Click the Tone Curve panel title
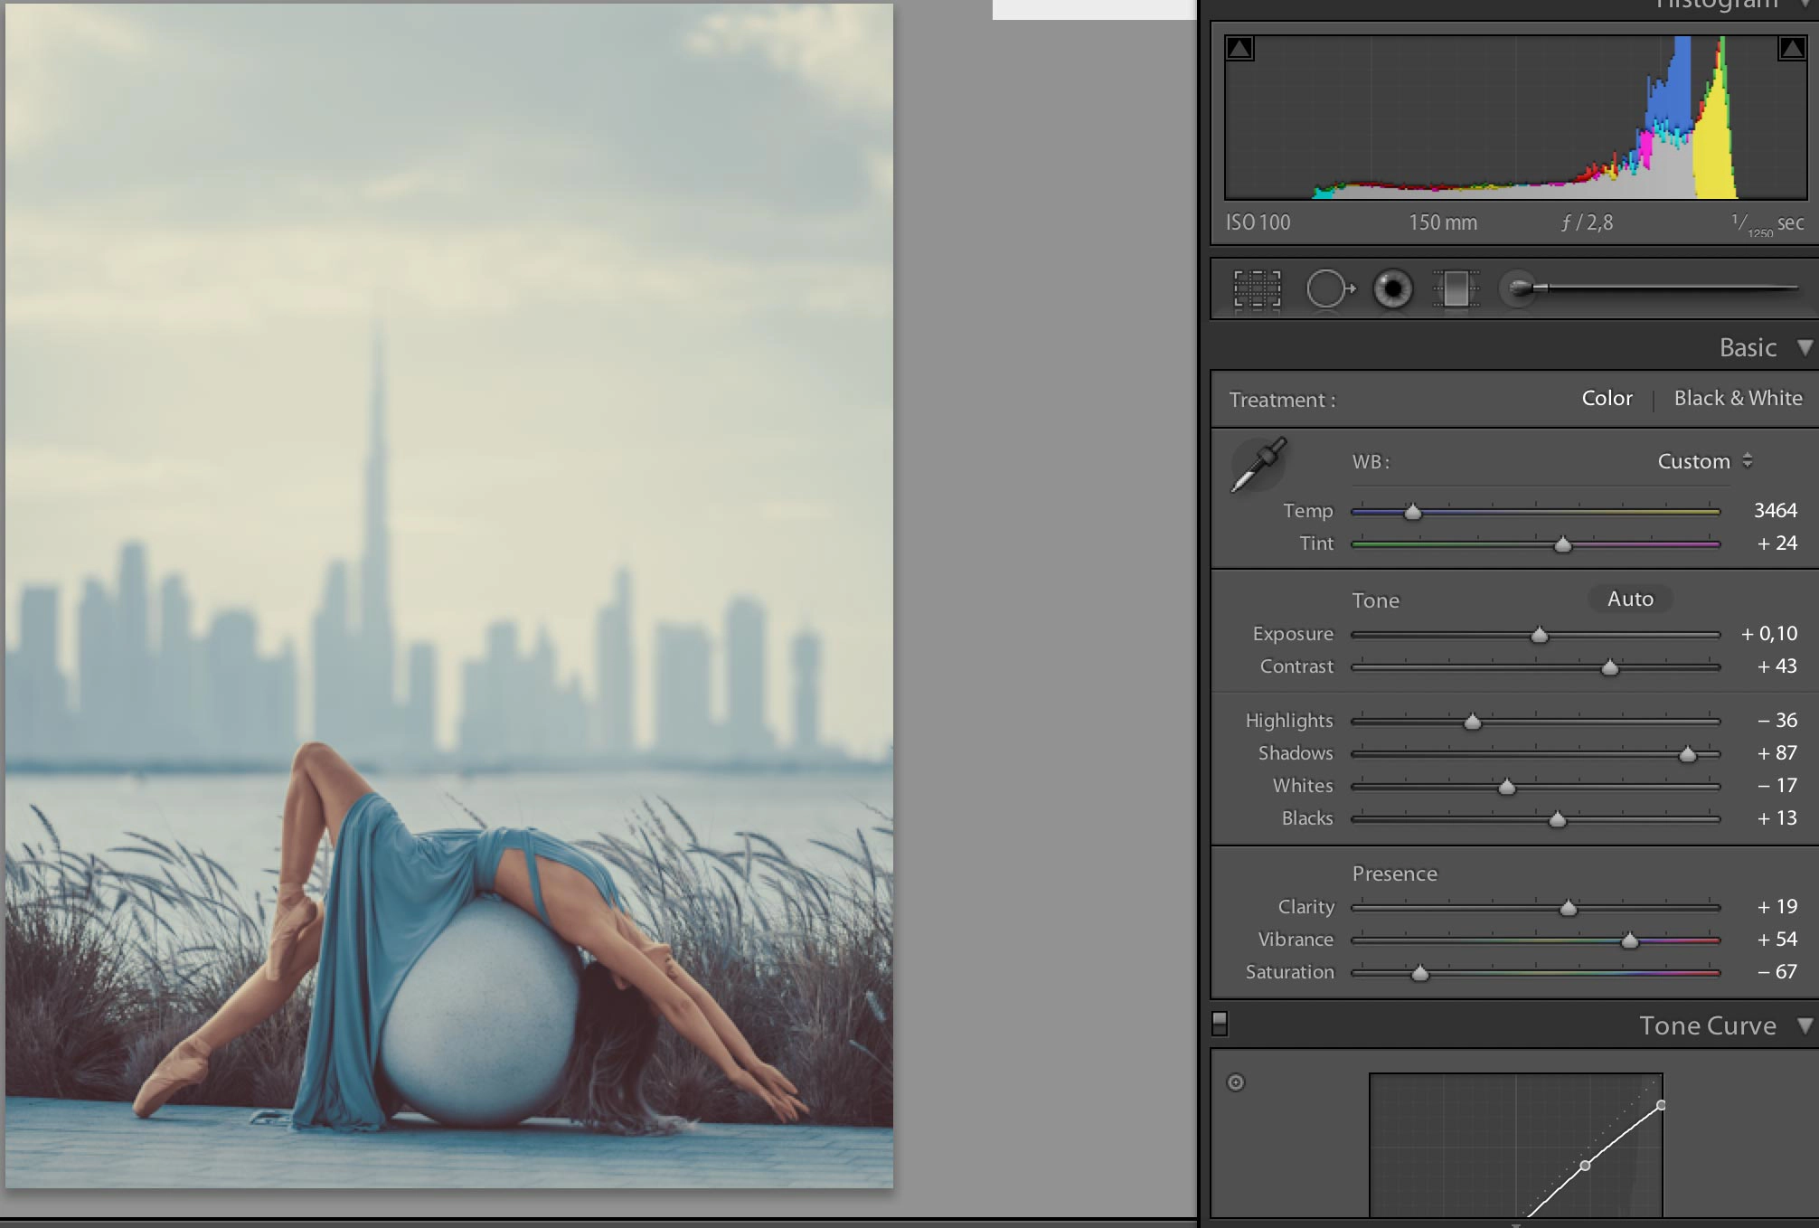 [x=1708, y=1025]
